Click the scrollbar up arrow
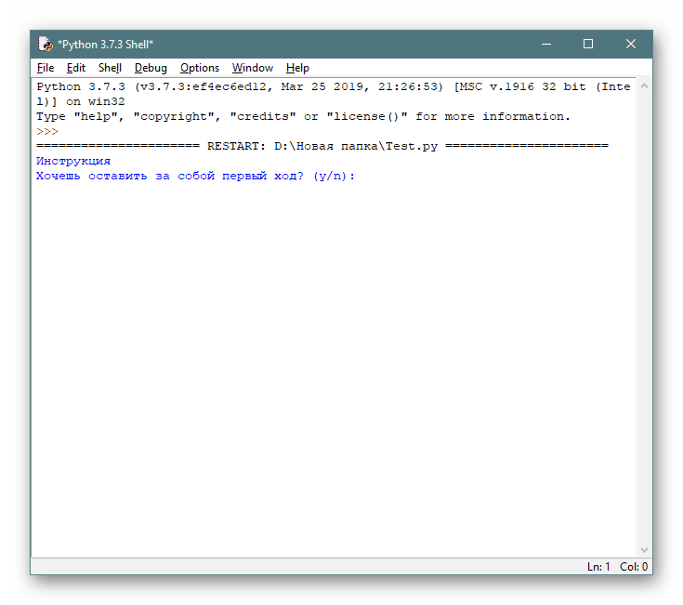 [x=644, y=86]
